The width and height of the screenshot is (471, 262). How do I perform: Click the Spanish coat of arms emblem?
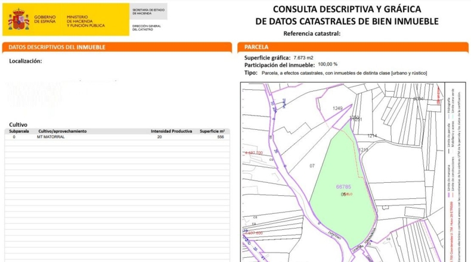(x=18, y=20)
